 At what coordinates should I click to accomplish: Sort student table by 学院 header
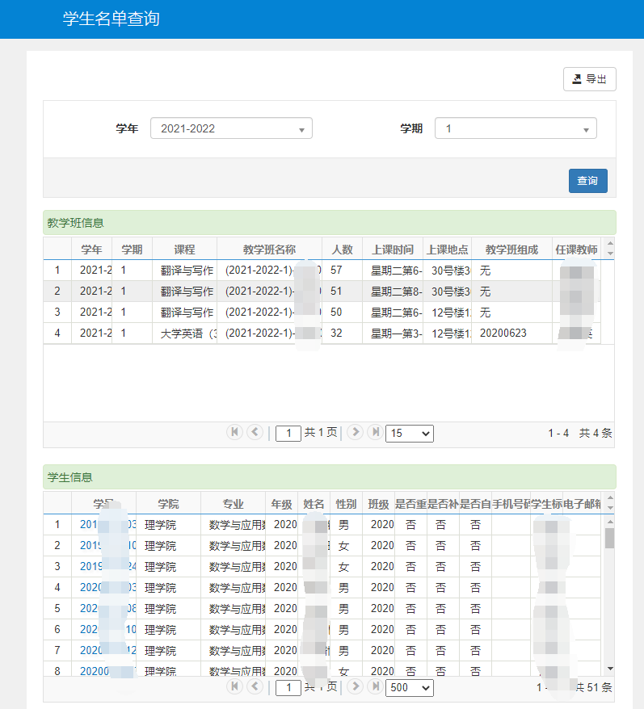[168, 504]
